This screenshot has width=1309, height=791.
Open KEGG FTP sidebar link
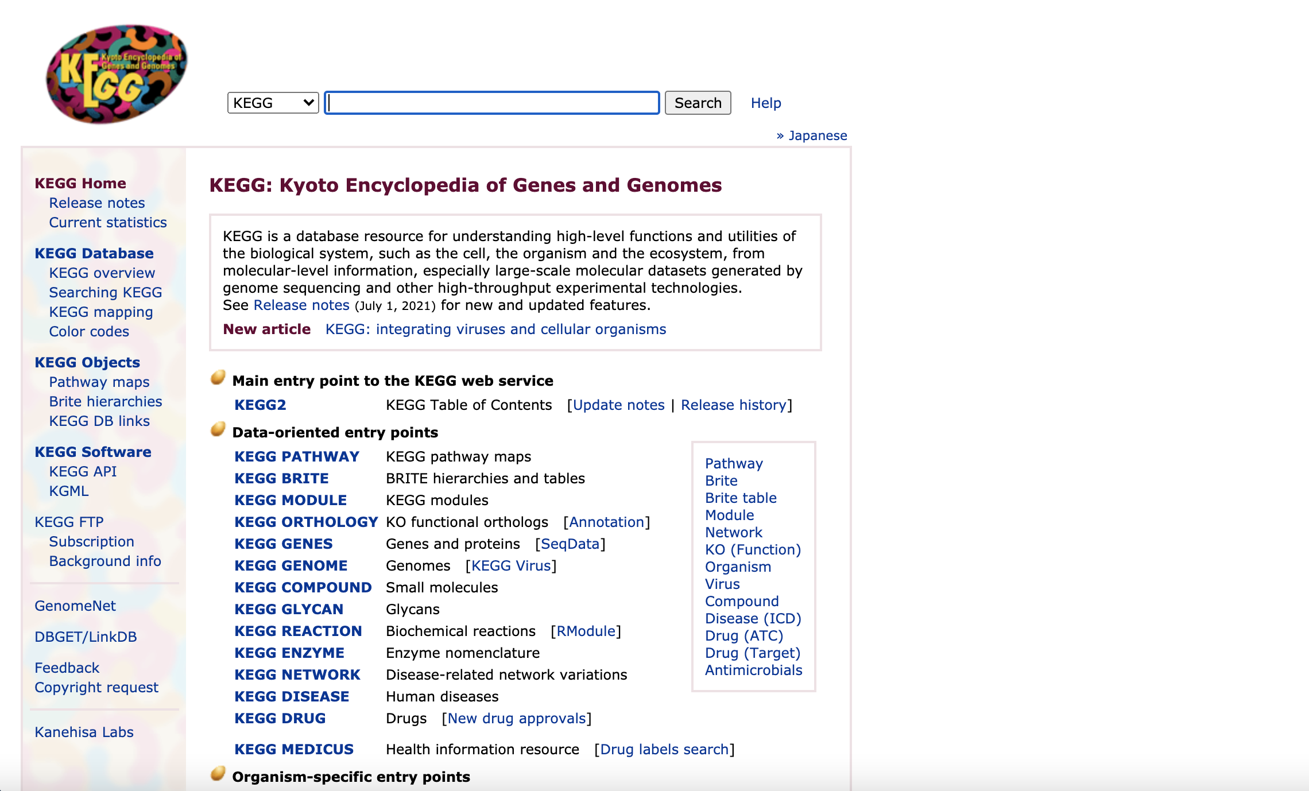pos(69,522)
